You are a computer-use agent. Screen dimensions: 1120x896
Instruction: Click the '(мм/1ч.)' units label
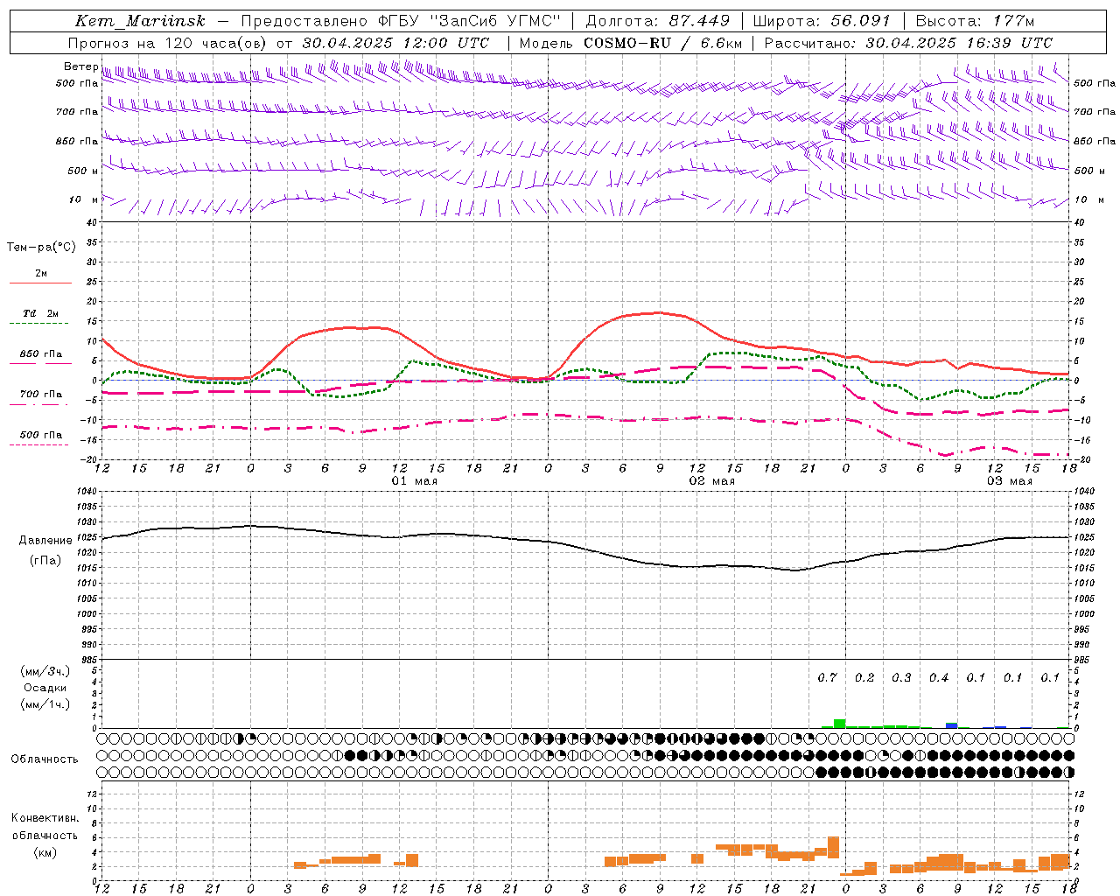pyautogui.click(x=45, y=704)
